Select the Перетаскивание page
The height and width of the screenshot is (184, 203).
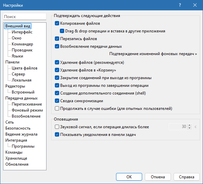point(27,104)
